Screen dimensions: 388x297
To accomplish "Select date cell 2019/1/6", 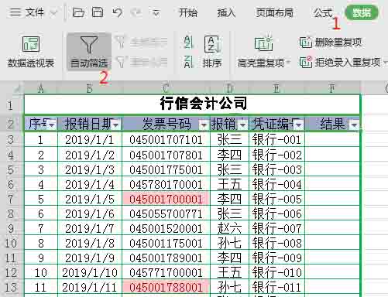I will coord(90,213).
